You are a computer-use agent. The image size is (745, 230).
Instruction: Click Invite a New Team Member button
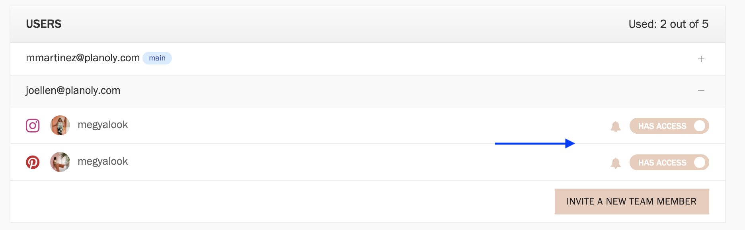[632, 201]
